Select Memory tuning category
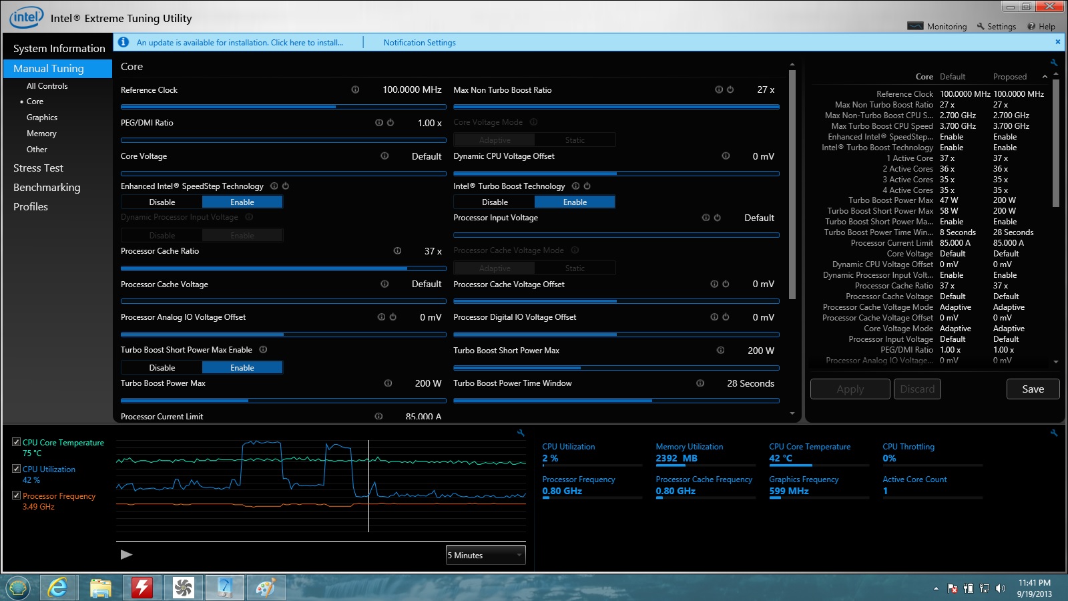This screenshot has width=1068, height=601. (x=41, y=134)
